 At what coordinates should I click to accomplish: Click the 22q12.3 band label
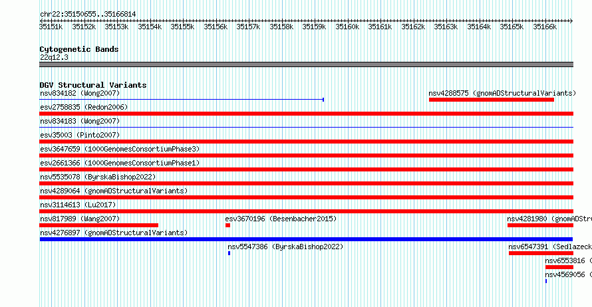(54, 57)
